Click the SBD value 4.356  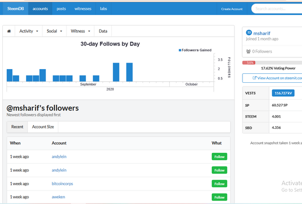(x=276, y=128)
